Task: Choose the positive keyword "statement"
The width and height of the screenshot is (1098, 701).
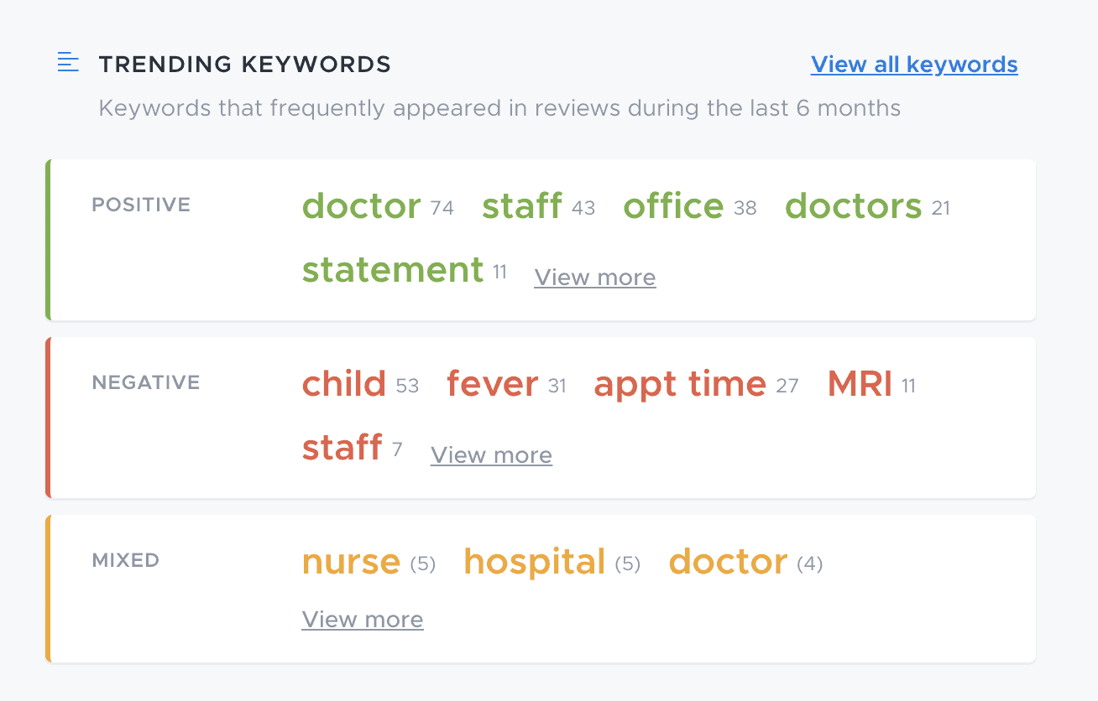Action: pyautogui.click(x=392, y=270)
